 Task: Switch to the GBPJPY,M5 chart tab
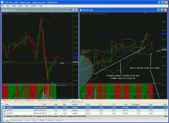click(54, 101)
